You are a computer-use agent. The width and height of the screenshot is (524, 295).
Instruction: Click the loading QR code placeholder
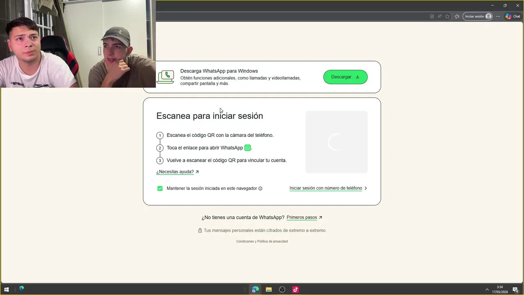(x=337, y=142)
